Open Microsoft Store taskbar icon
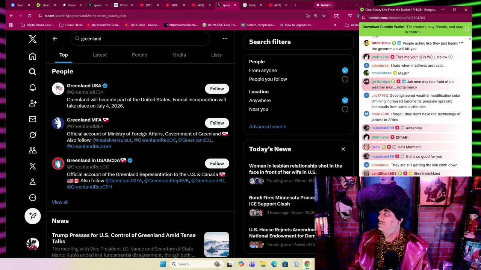 click(285, 264)
